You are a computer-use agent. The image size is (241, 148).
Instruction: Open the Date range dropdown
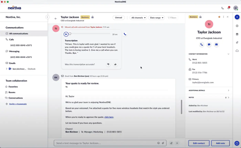(x=157, y=18)
